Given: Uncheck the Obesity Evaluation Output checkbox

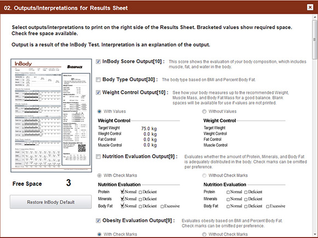Looking at the screenshot, I should point(98,220).
